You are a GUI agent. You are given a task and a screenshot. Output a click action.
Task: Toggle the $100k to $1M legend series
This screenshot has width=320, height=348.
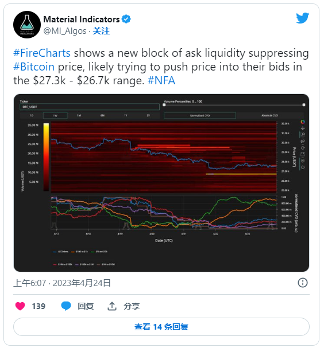84,264
